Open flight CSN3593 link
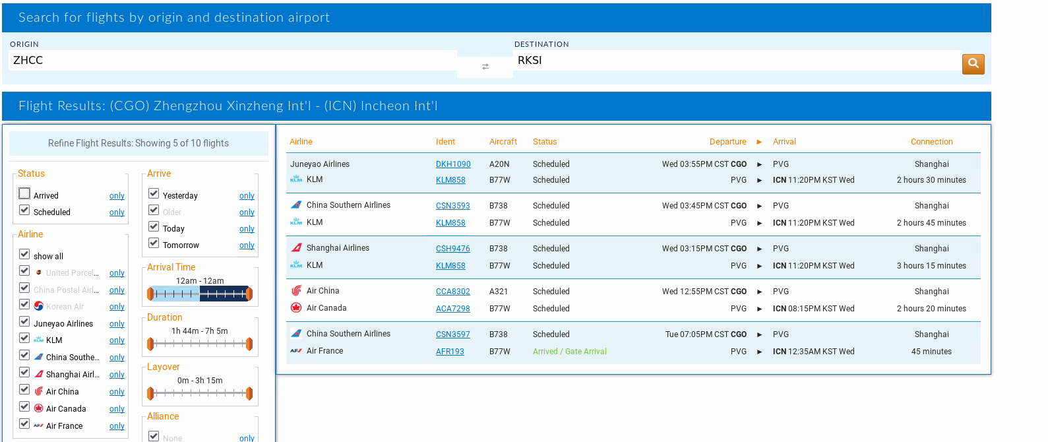This screenshot has height=442, width=1048. [453, 206]
